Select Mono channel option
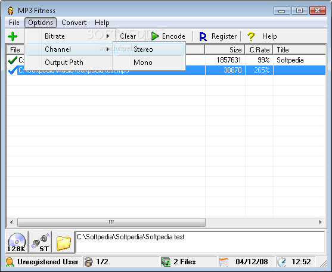 [x=149, y=62]
